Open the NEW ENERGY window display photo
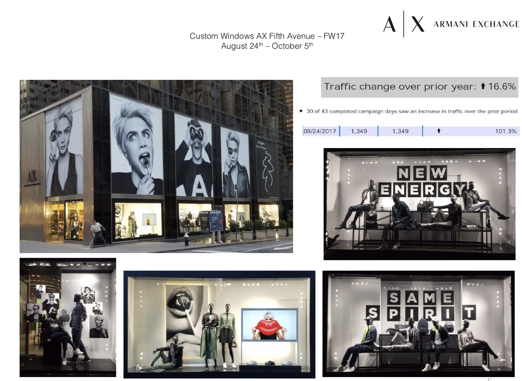 click(420, 204)
